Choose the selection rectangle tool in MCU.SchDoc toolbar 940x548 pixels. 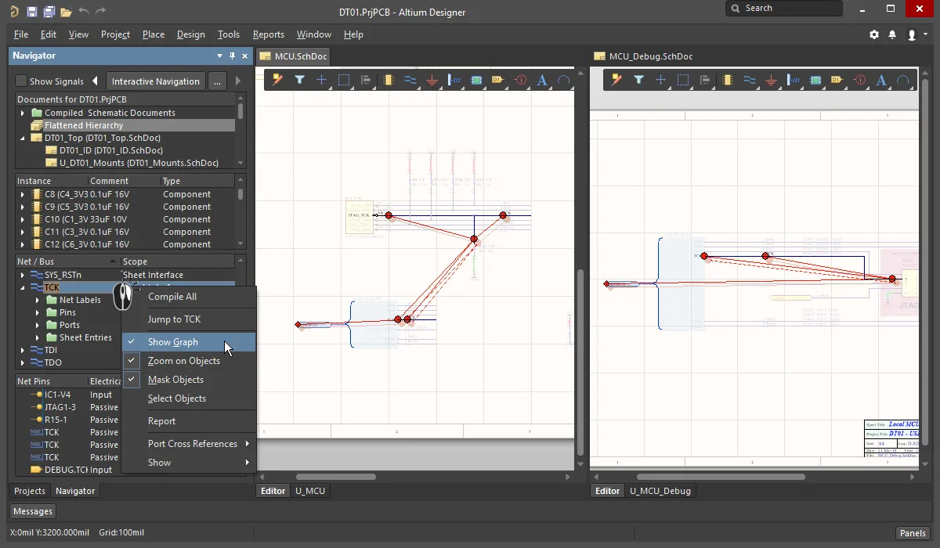pos(343,80)
